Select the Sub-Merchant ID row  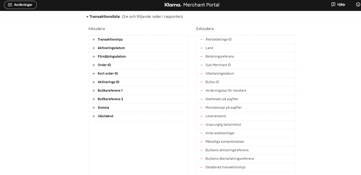[246, 65]
